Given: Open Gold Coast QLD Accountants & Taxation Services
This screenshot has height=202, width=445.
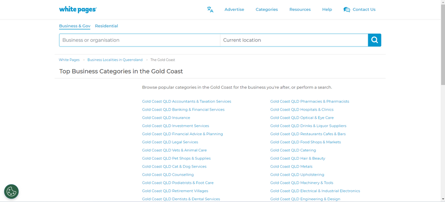Looking at the screenshot, I should 186,101.
